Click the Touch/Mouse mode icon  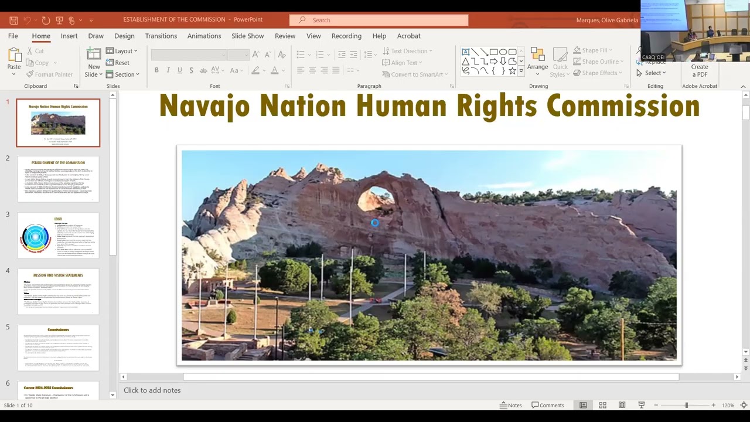point(72,20)
